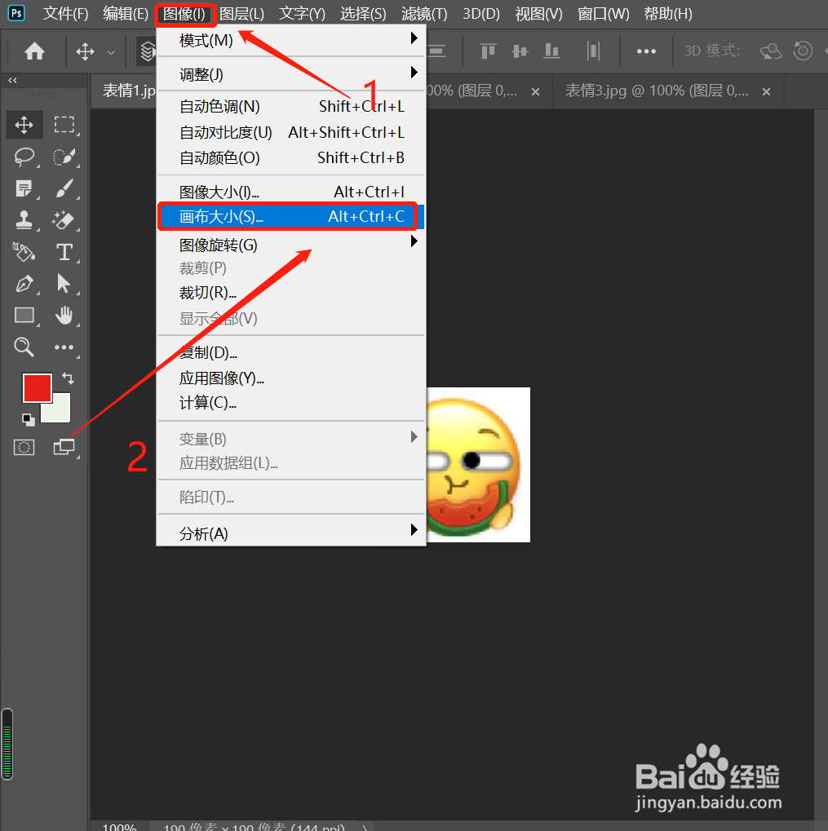Open the 3D(D) menu
This screenshot has height=831, width=828.
(481, 14)
